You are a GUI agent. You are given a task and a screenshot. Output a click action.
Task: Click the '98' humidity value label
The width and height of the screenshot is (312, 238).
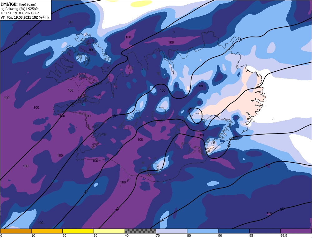28,34
